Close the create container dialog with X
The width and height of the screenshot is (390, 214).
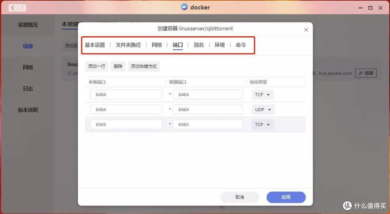click(x=306, y=30)
